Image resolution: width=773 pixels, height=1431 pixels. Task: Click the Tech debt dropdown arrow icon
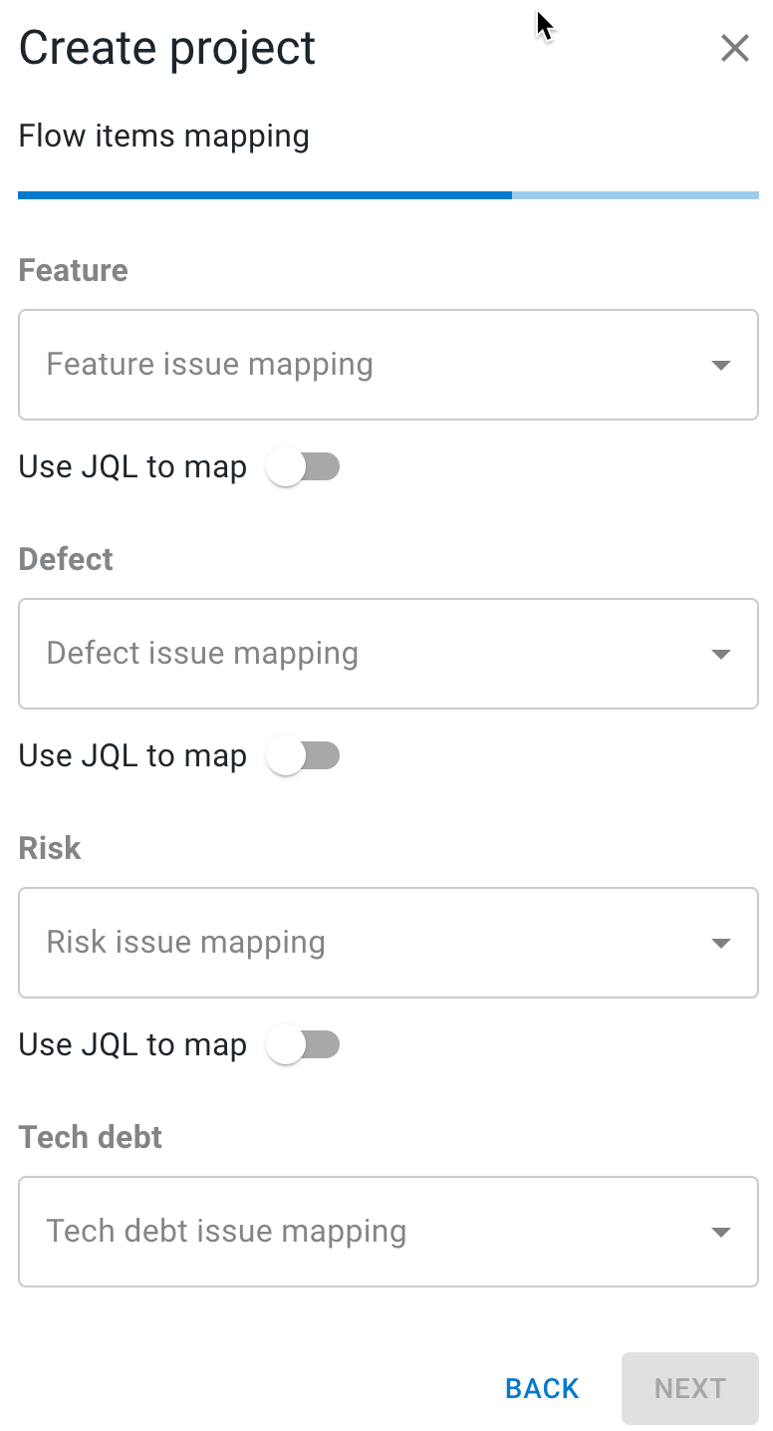(720, 1232)
